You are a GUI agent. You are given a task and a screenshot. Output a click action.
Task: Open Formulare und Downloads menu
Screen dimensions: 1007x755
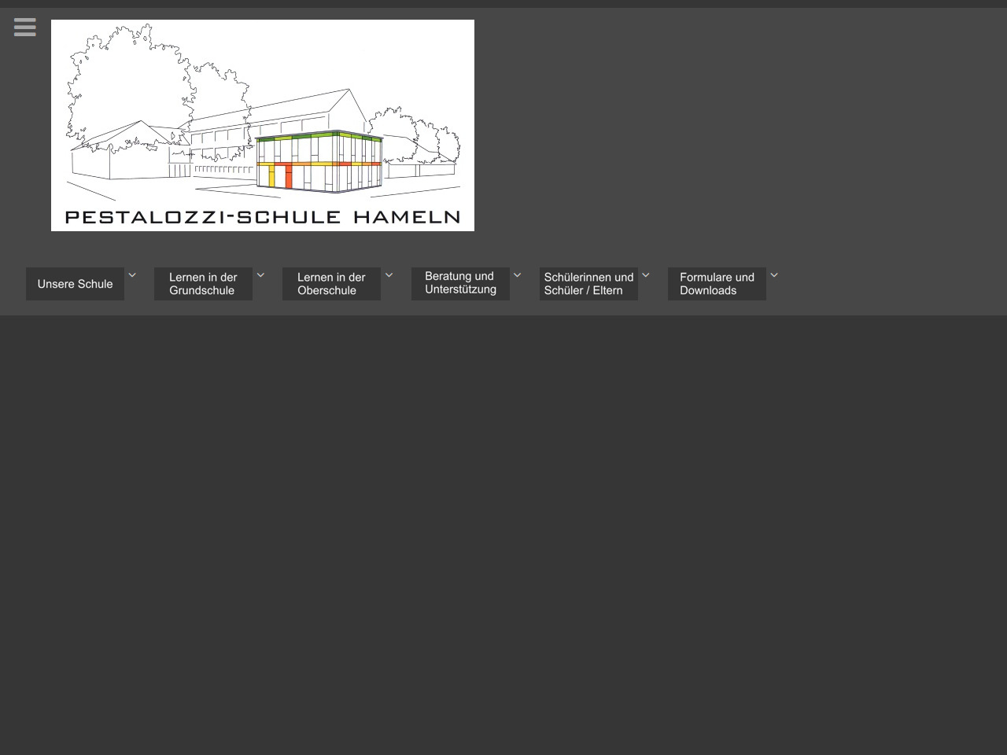pyautogui.click(x=717, y=284)
